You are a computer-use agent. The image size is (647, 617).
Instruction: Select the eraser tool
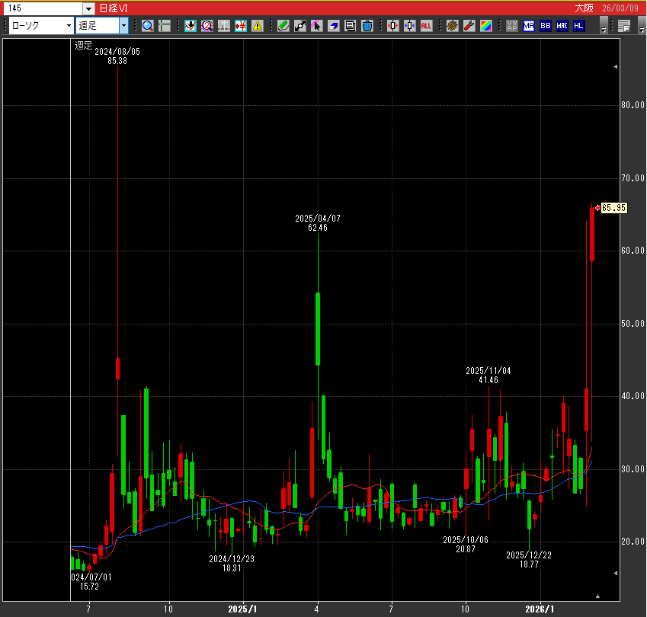click(333, 26)
